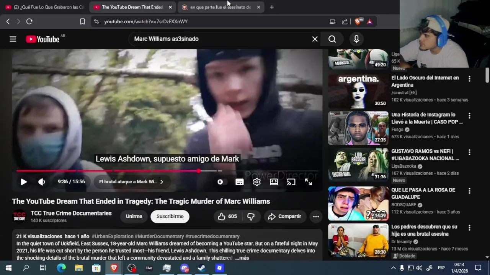Open Microsoft Edge from taskbar
The image size is (490, 275).
61,268
